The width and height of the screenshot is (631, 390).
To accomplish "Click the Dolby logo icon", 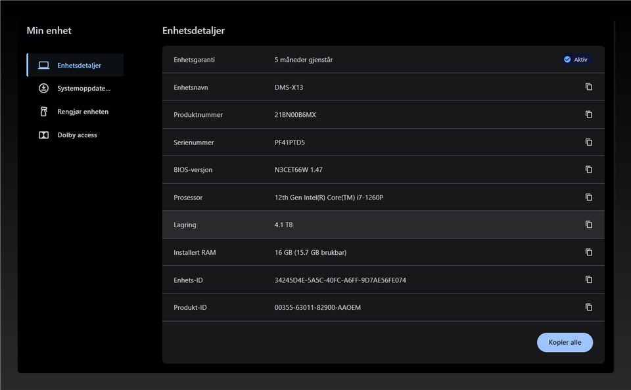I will pos(43,135).
